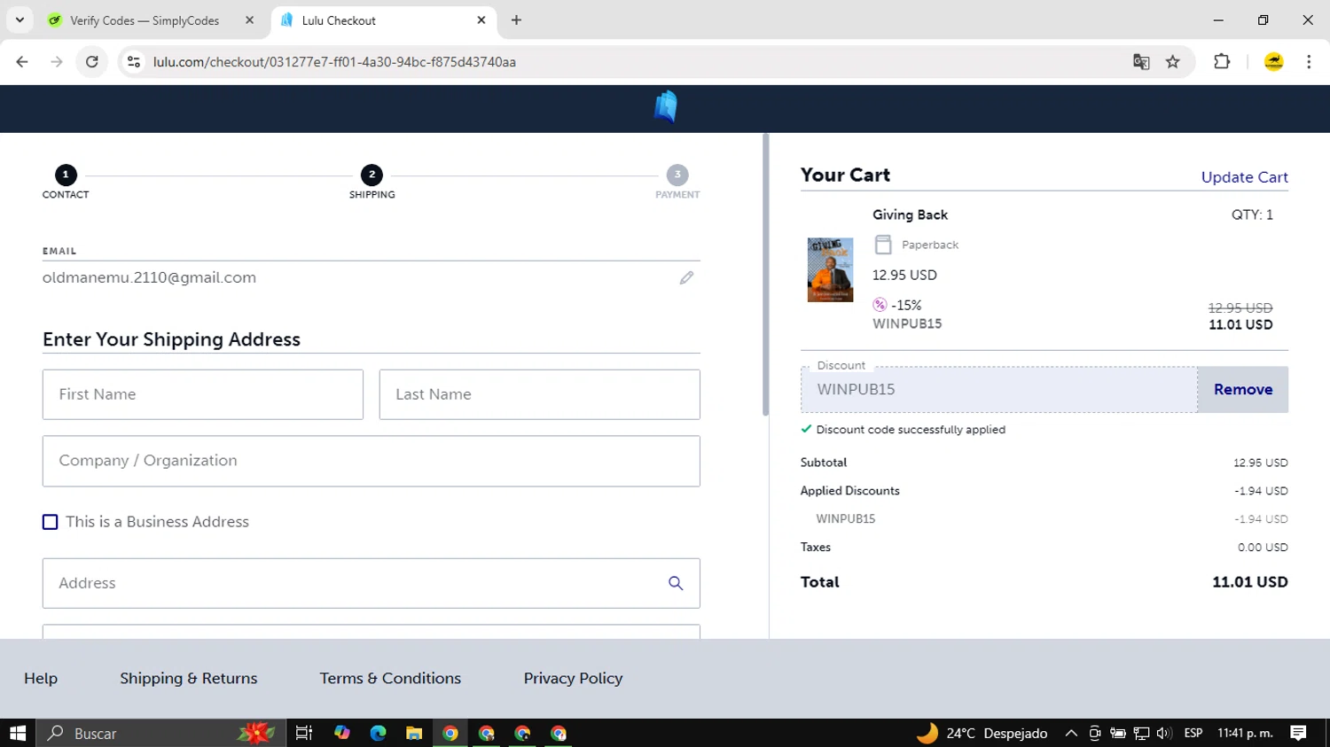Open a new browser tab
1330x747 pixels.
516,20
